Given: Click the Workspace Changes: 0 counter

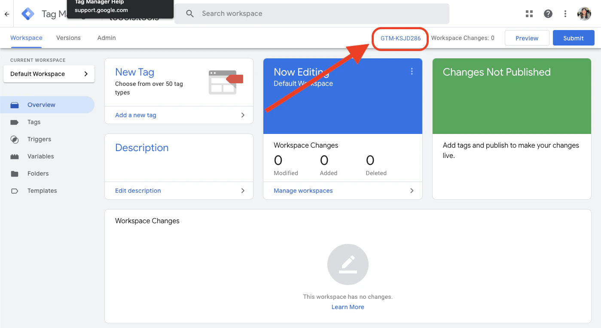Looking at the screenshot, I should point(463,38).
